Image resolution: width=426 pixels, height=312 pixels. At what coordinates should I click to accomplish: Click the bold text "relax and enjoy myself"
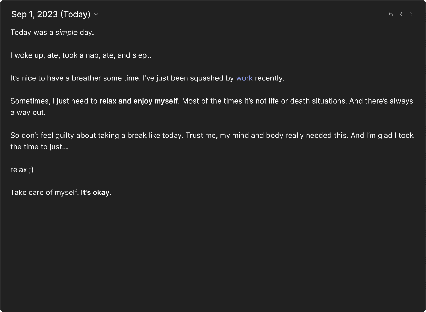click(x=138, y=101)
